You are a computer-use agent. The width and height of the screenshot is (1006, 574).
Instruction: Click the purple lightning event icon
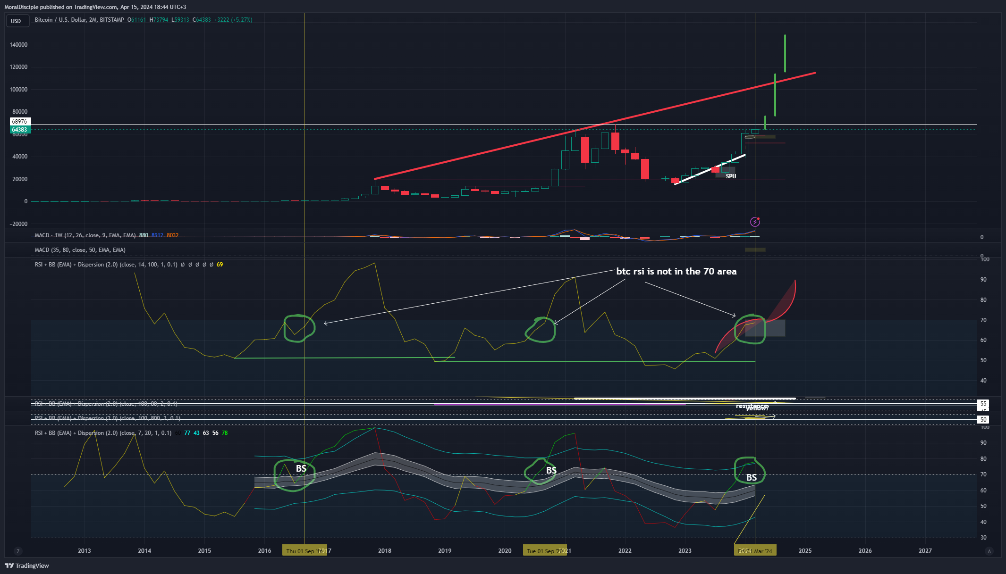tap(755, 222)
